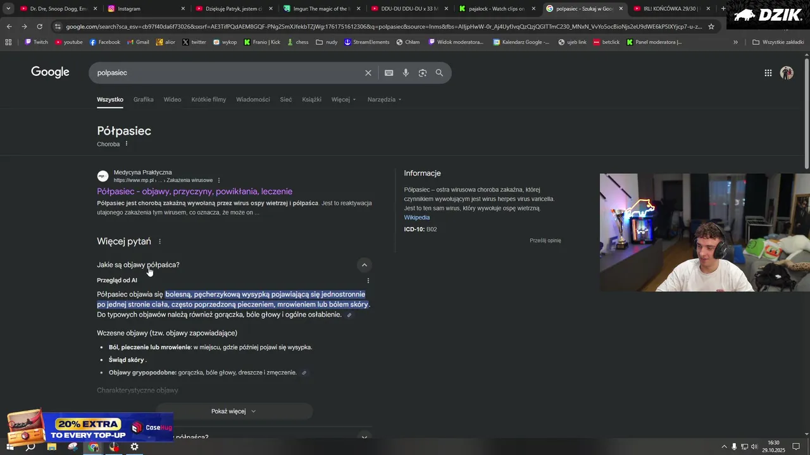Open the volume control in system tray
This screenshot has width=810, height=455.
pos(754,447)
